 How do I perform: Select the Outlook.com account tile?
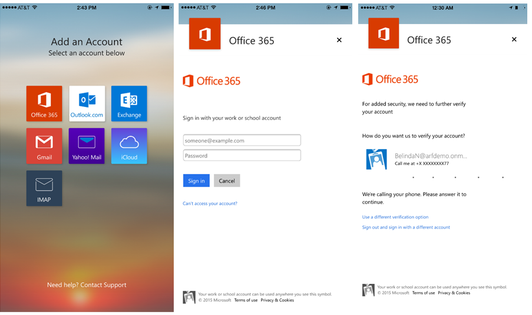point(87,103)
